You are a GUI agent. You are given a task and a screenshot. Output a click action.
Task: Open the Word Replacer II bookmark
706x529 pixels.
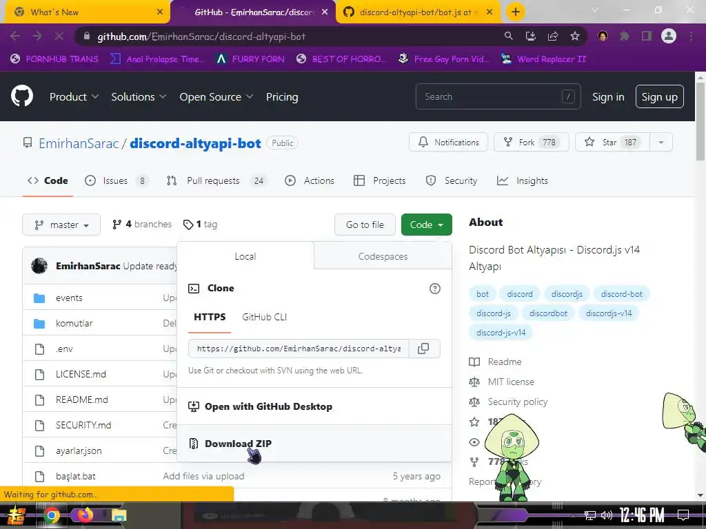pos(544,59)
